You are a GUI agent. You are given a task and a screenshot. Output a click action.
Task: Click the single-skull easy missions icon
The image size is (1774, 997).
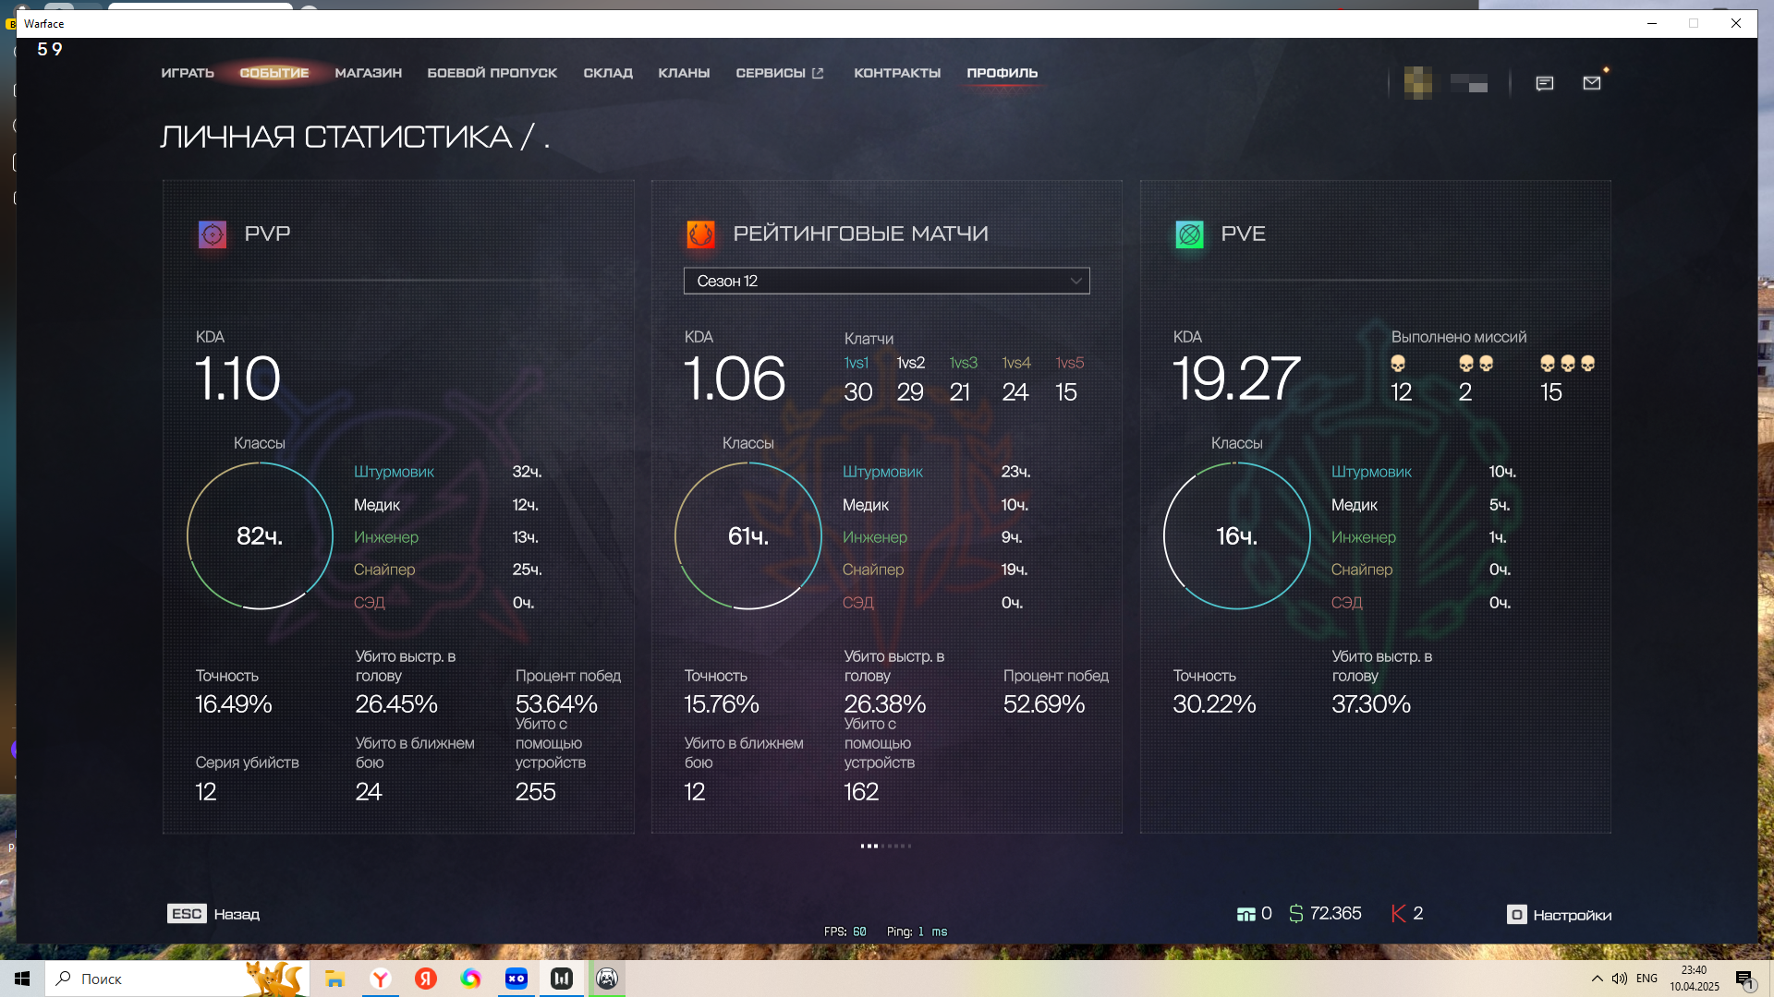[x=1398, y=364]
